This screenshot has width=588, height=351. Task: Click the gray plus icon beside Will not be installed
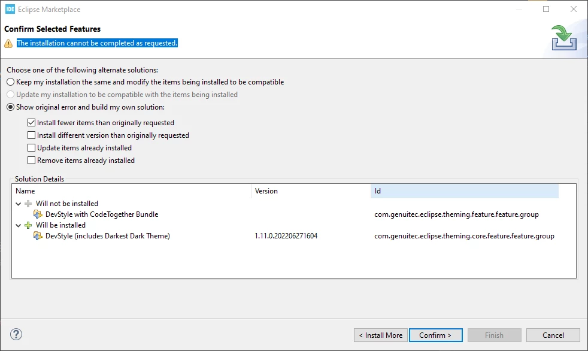(28, 204)
